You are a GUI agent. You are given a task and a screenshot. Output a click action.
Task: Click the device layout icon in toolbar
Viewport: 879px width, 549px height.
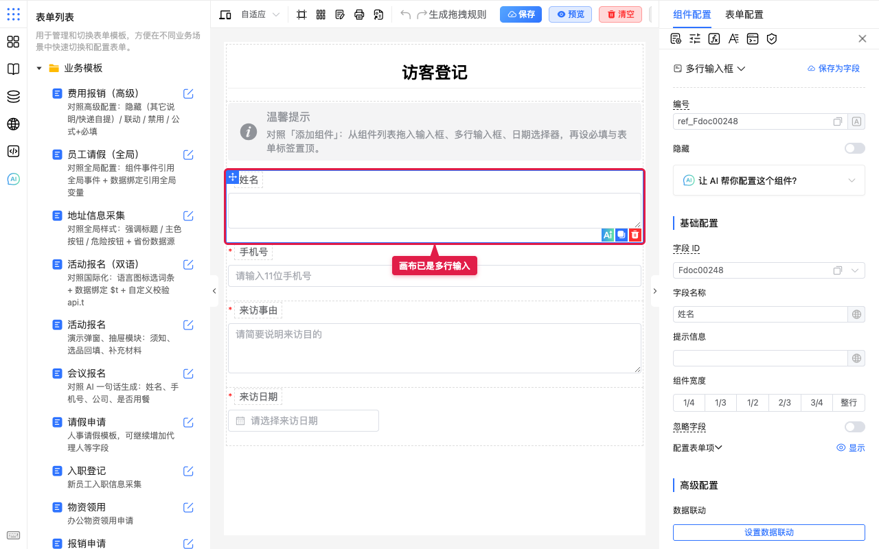point(225,14)
